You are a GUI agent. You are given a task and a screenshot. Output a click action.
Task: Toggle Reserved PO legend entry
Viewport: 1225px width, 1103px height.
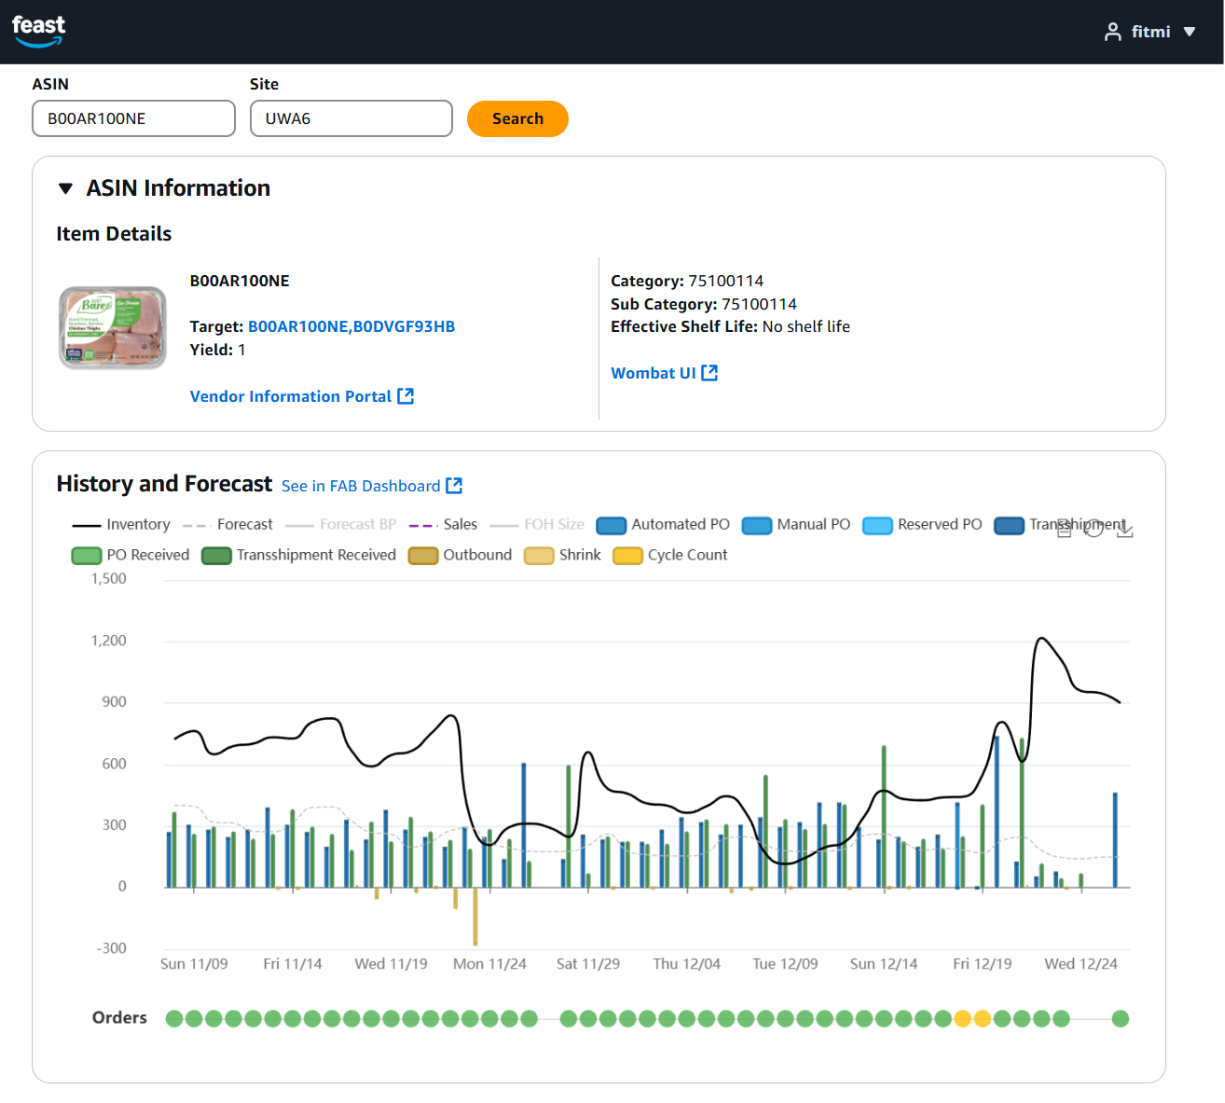pos(922,525)
